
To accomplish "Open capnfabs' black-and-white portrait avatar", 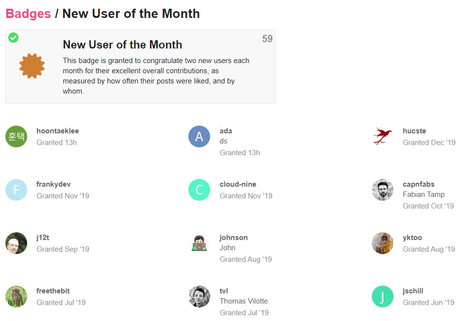I will [x=382, y=190].
